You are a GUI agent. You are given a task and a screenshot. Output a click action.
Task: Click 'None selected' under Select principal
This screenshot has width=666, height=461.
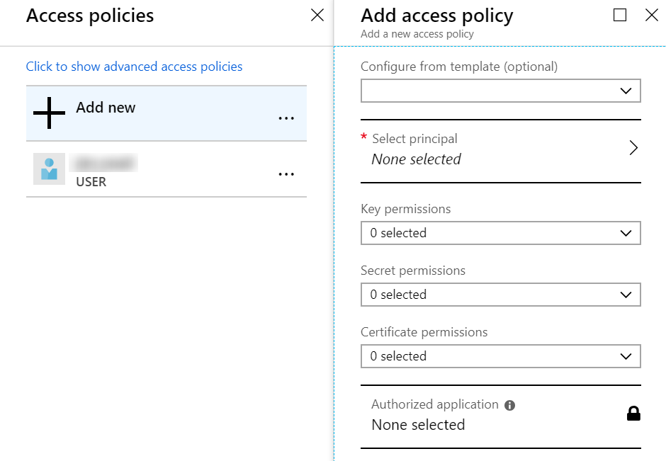[416, 159]
